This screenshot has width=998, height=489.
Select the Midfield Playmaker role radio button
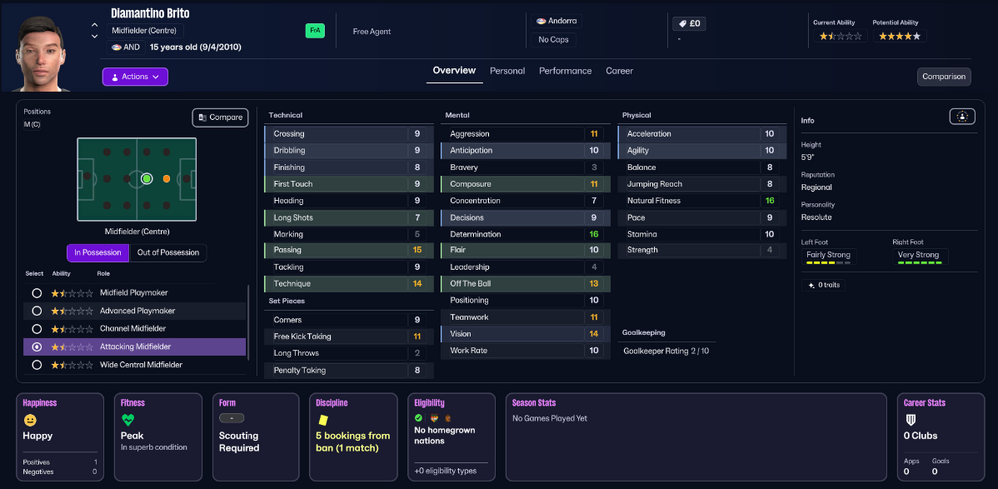point(37,293)
